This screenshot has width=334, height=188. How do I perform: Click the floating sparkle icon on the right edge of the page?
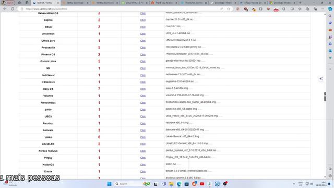click(321, 79)
